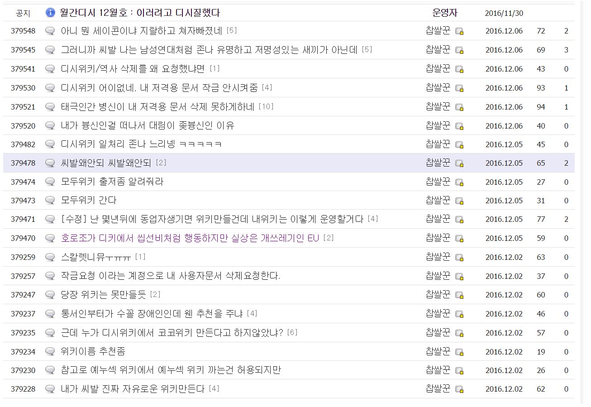Screen dimensions: 591x407
Task: Click speech bubble icon for post 379548
Action: click(x=50, y=31)
